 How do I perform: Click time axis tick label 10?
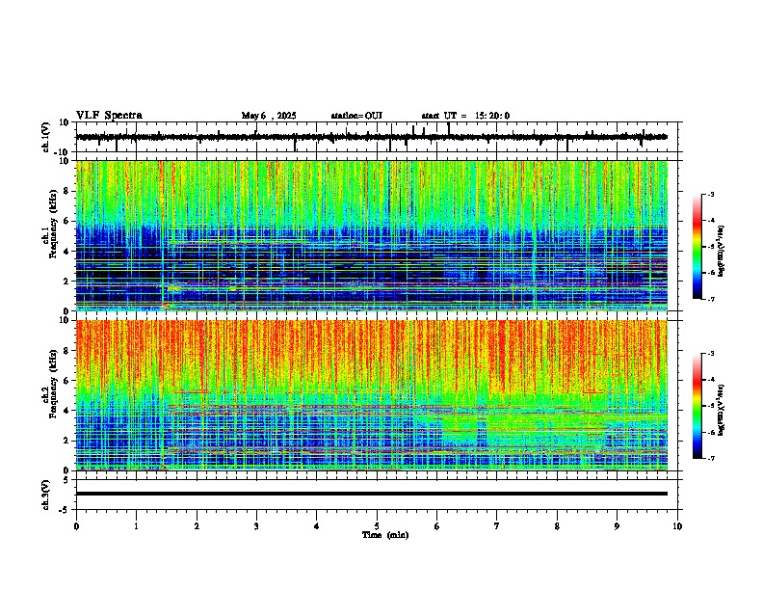677,526
